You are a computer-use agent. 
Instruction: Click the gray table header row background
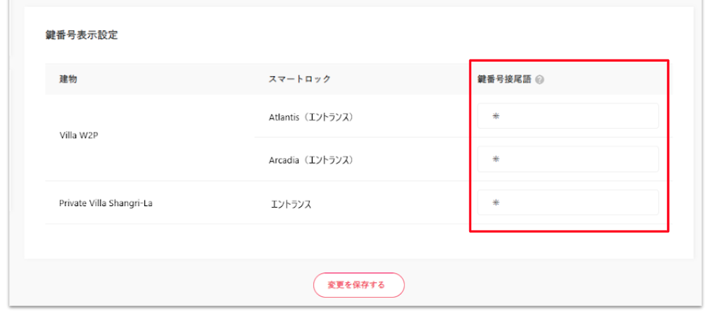(175, 79)
